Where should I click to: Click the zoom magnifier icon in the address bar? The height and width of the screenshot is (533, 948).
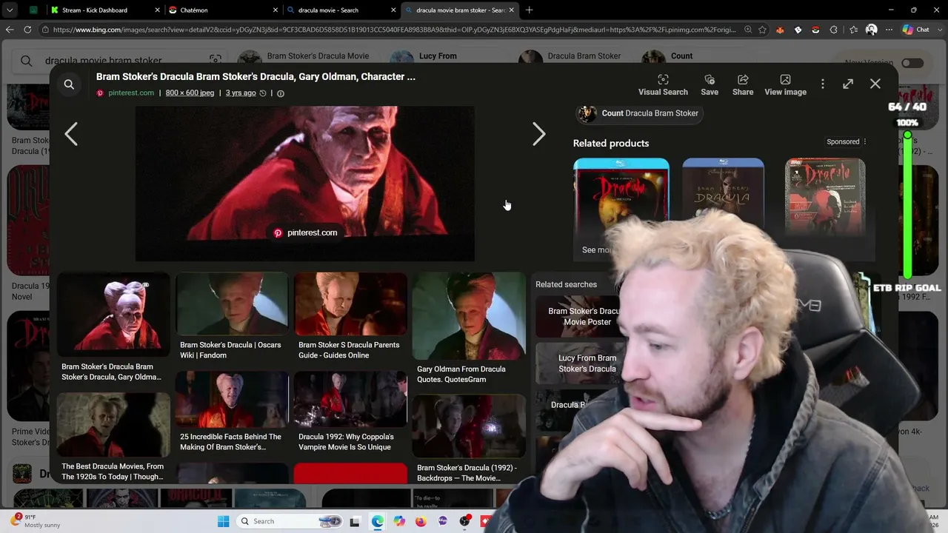pos(748,30)
